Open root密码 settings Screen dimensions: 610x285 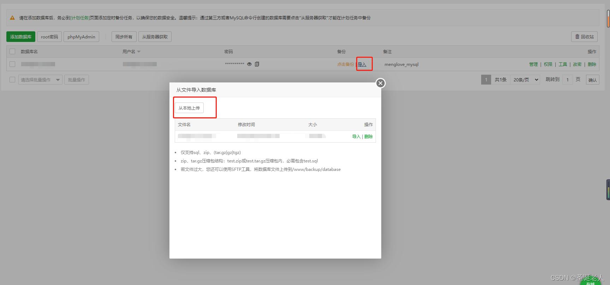pos(49,37)
